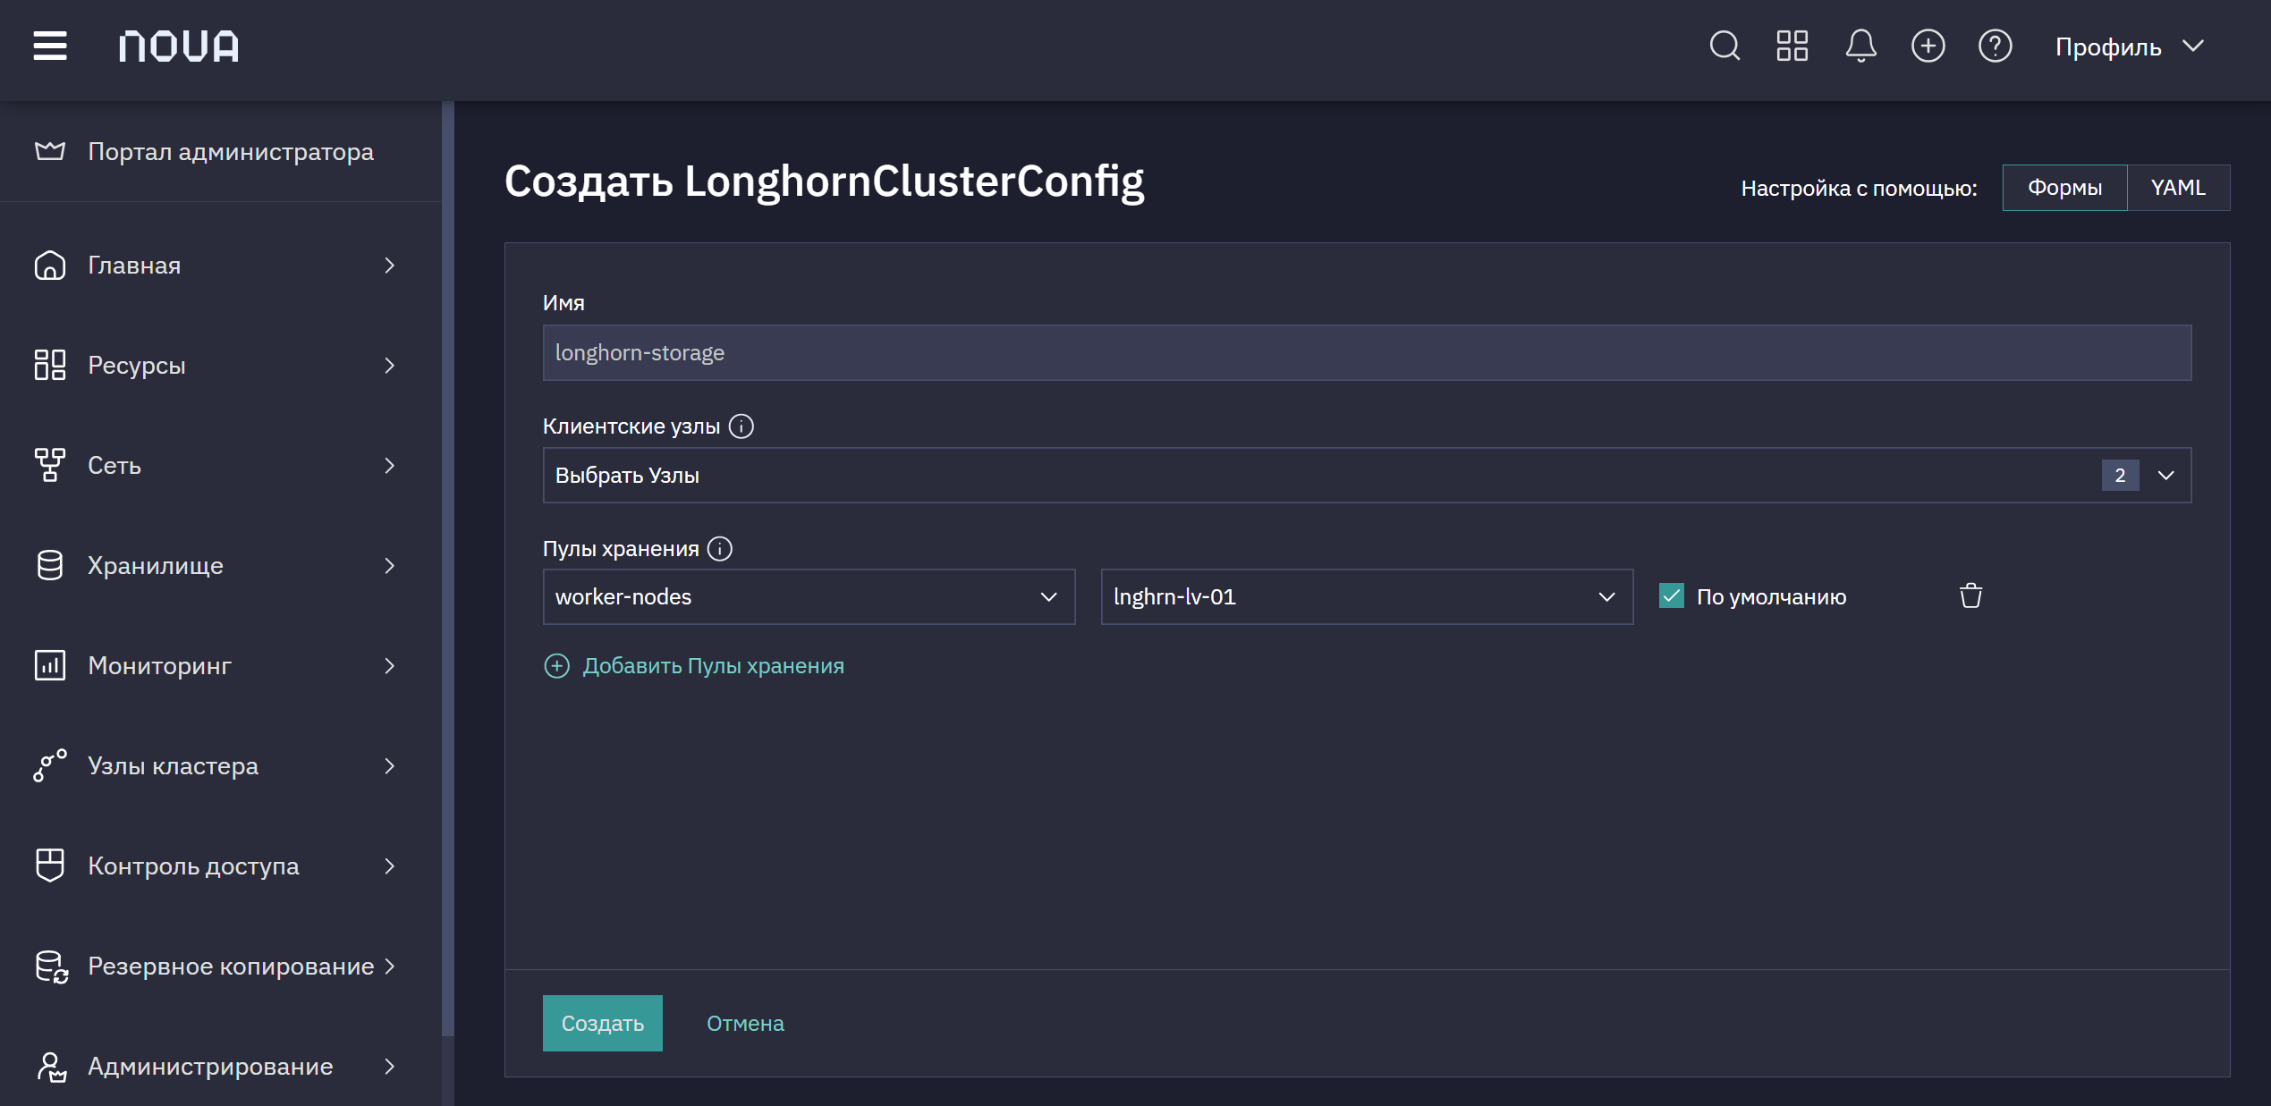Viewport: 2271px width, 1106px height.
Task: Expand the Сеть chevron
Action: [x=389, y=466]
